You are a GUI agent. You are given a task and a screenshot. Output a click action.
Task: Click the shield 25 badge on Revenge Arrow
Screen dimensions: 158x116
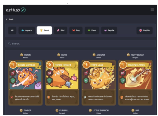click(x=123, y=80)
